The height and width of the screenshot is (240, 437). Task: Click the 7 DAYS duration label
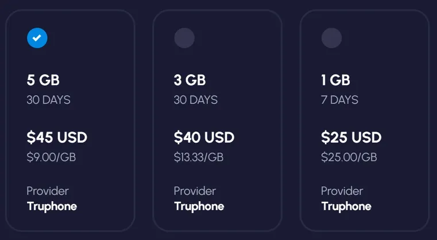point(339,100)
